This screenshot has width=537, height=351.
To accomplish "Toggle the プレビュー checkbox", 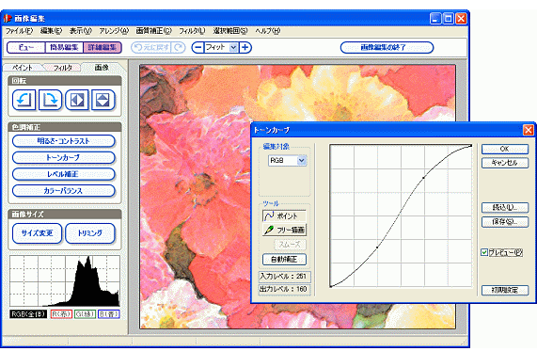I will 484,252.
